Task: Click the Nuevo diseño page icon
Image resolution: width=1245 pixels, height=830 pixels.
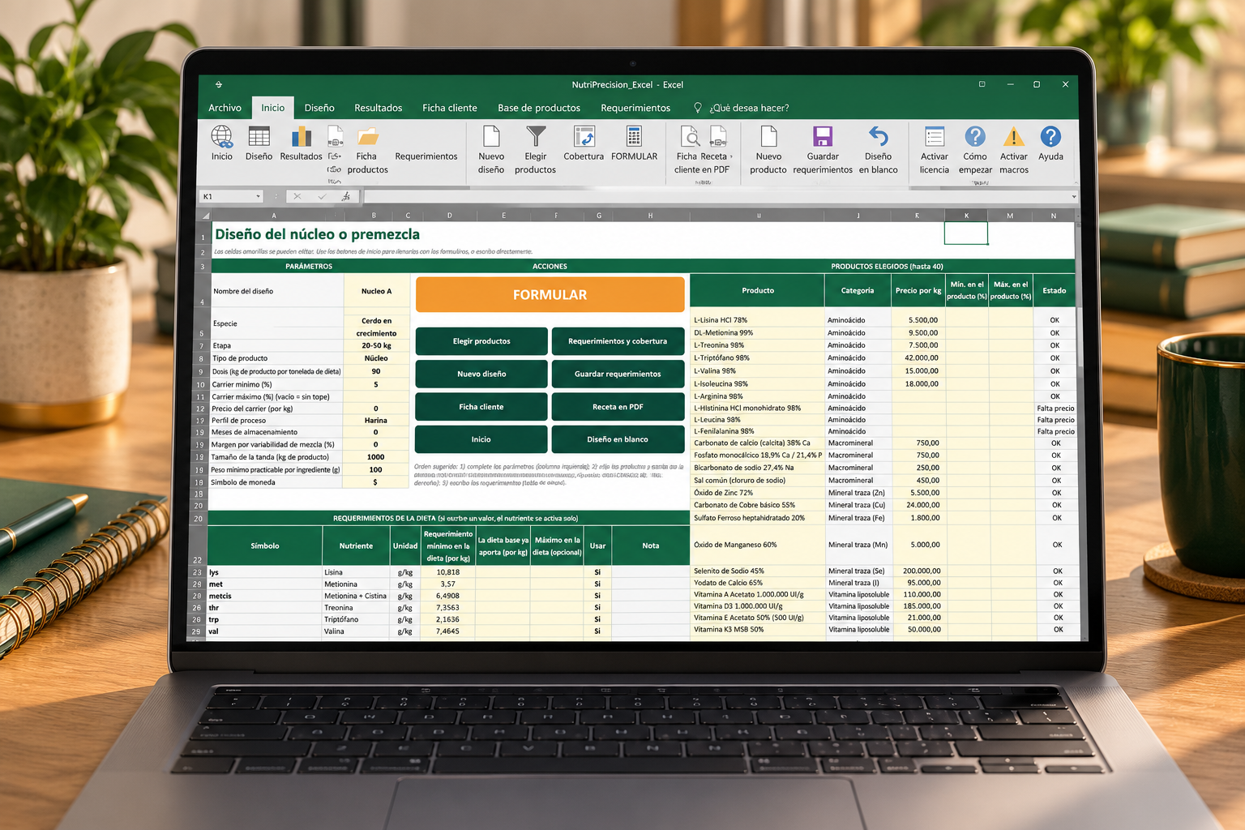Action: pyautogui.click(x=491, y=136)
